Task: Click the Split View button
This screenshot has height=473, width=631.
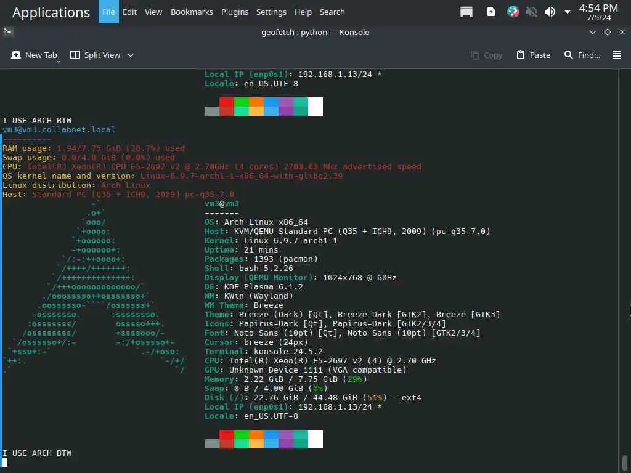Action: [96, 55]
